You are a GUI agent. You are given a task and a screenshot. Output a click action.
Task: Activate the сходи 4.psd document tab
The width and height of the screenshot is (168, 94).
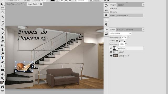point(33,4)
